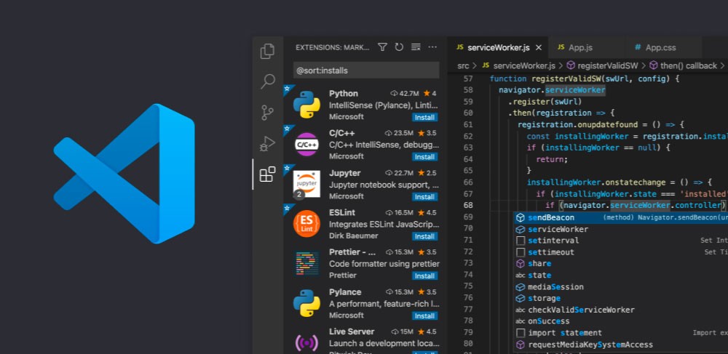Select the onSuccess suggestion

point(621,321)
